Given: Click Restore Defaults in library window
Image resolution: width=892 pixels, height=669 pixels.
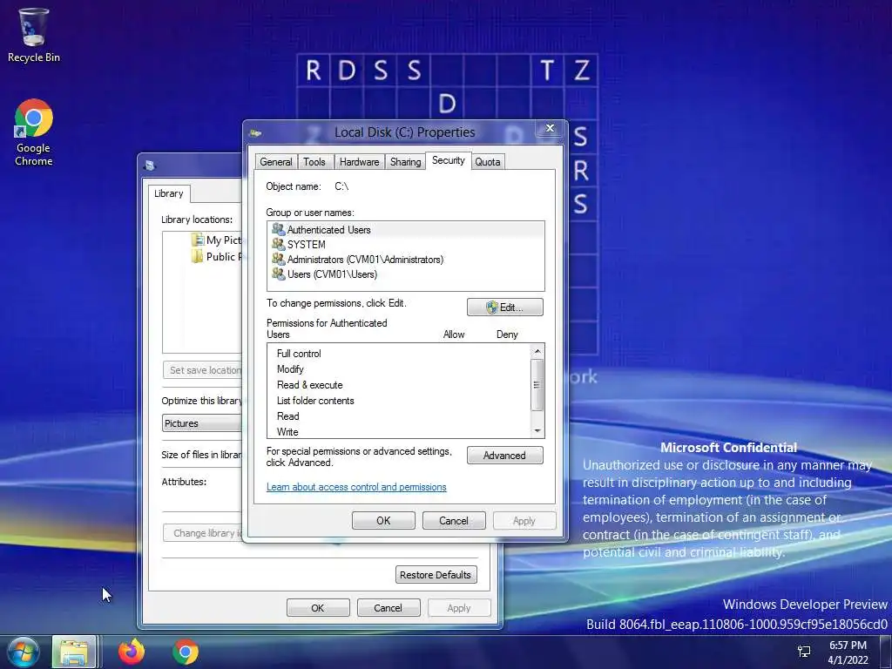Looking at the screenshot, I should pos(436,575).
